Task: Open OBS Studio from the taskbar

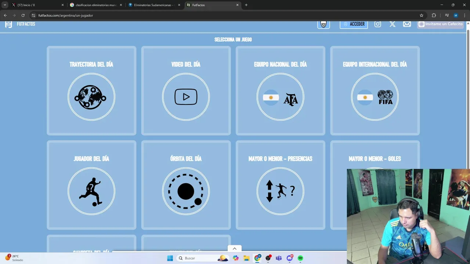Action: coord(268,258)
